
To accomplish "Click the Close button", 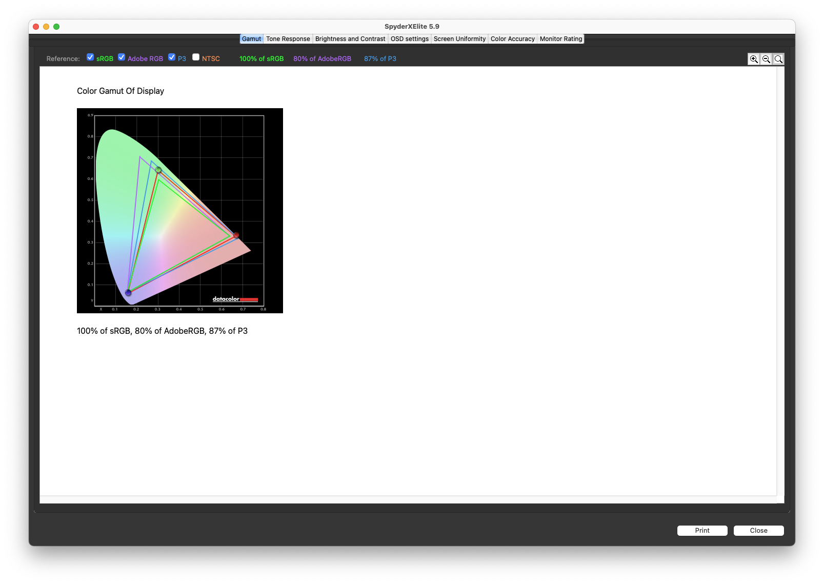I will pos(759,531).
